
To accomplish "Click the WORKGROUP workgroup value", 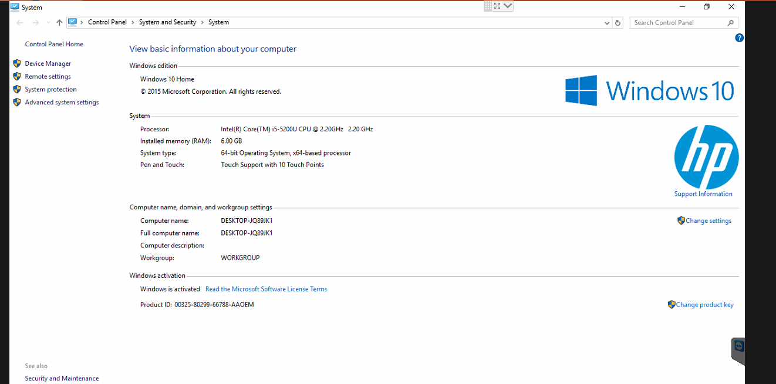I will (240, 258).
